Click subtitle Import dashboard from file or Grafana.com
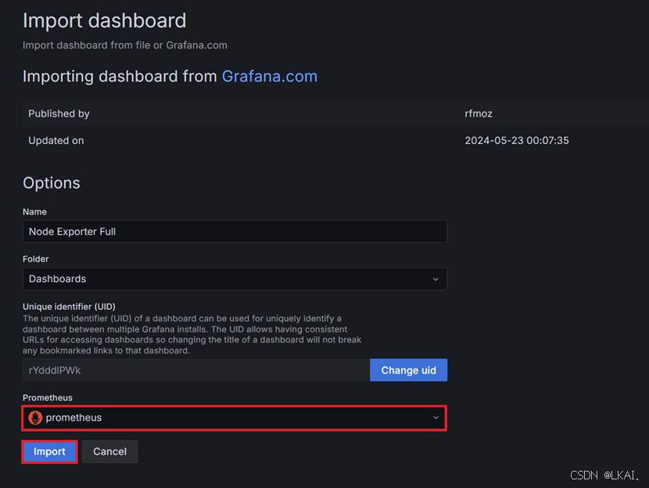This screenshot has width=649, height=488. point(125,45)
